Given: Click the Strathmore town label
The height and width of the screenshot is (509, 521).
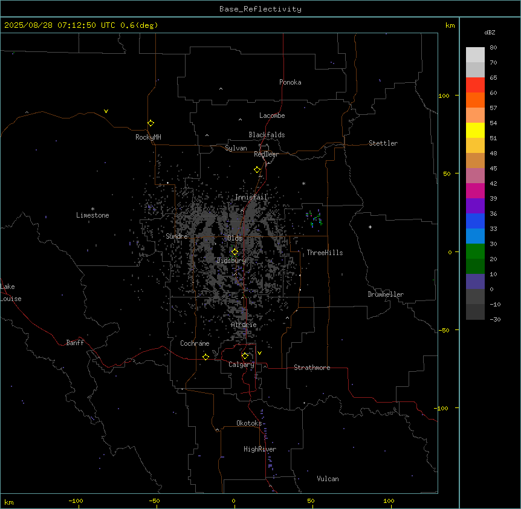Looking at the screenshot, I should 312,368.
